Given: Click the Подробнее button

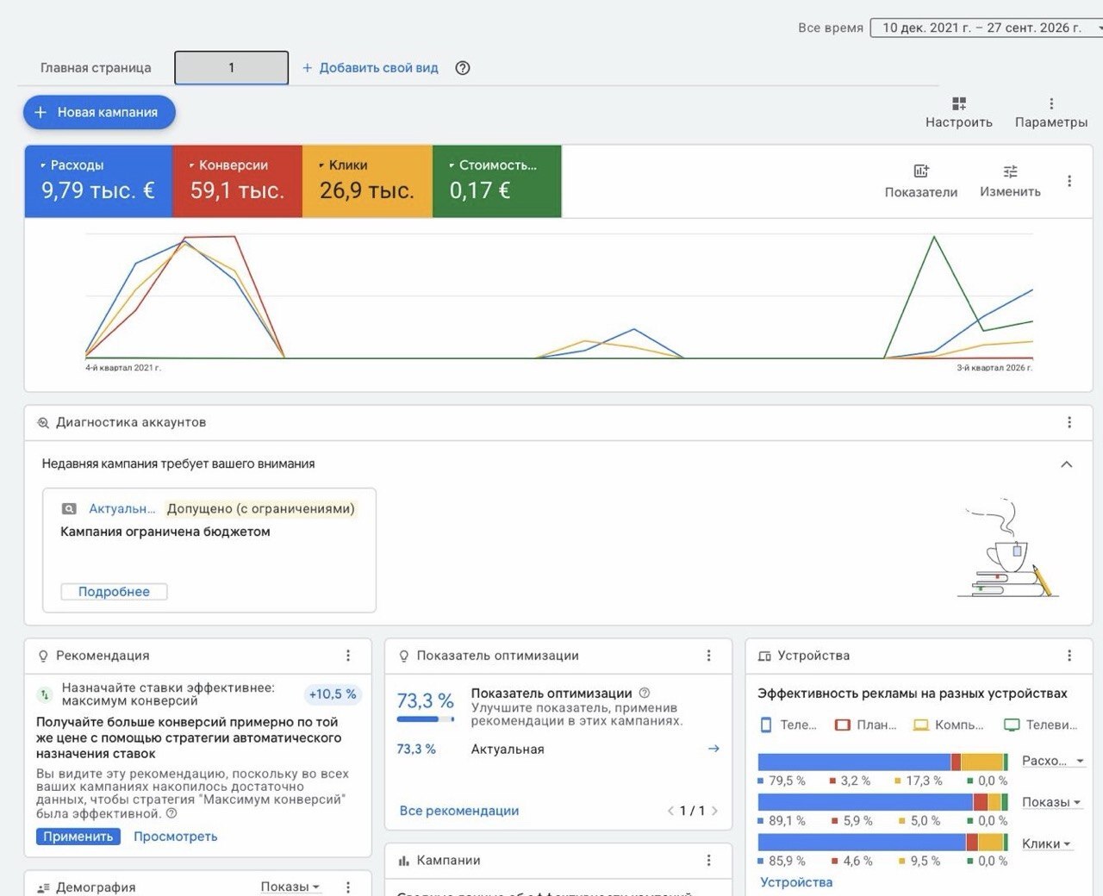Looking at the screenshot, I should [x=114, y=592].
